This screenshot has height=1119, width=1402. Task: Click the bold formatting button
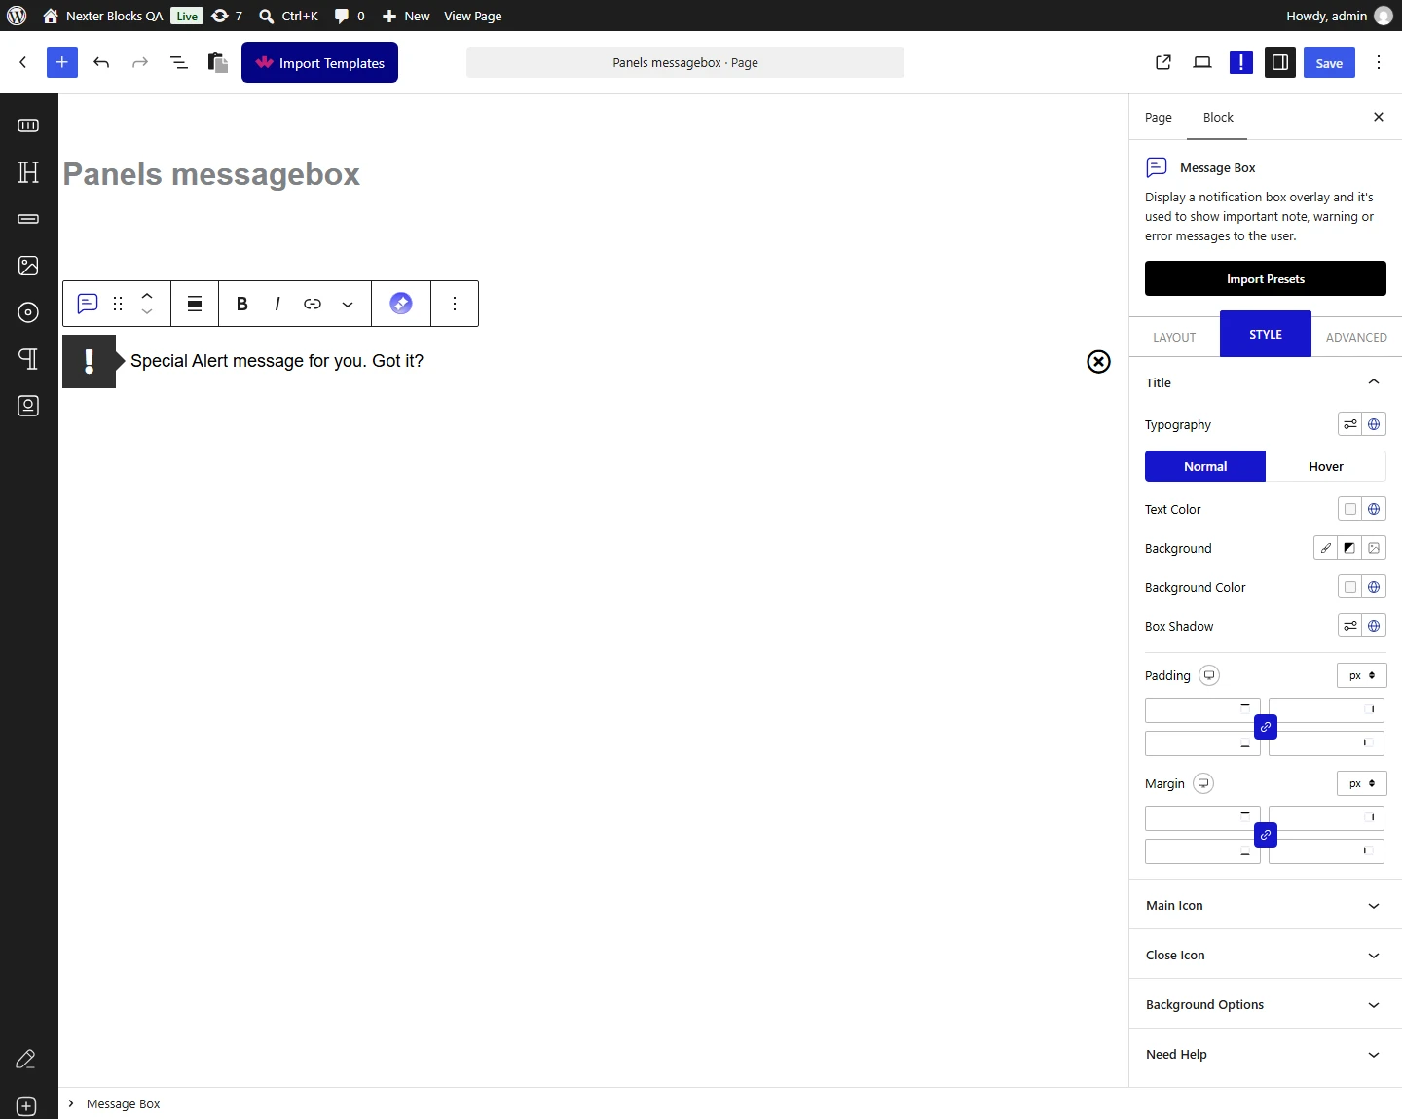pos(242,304)
